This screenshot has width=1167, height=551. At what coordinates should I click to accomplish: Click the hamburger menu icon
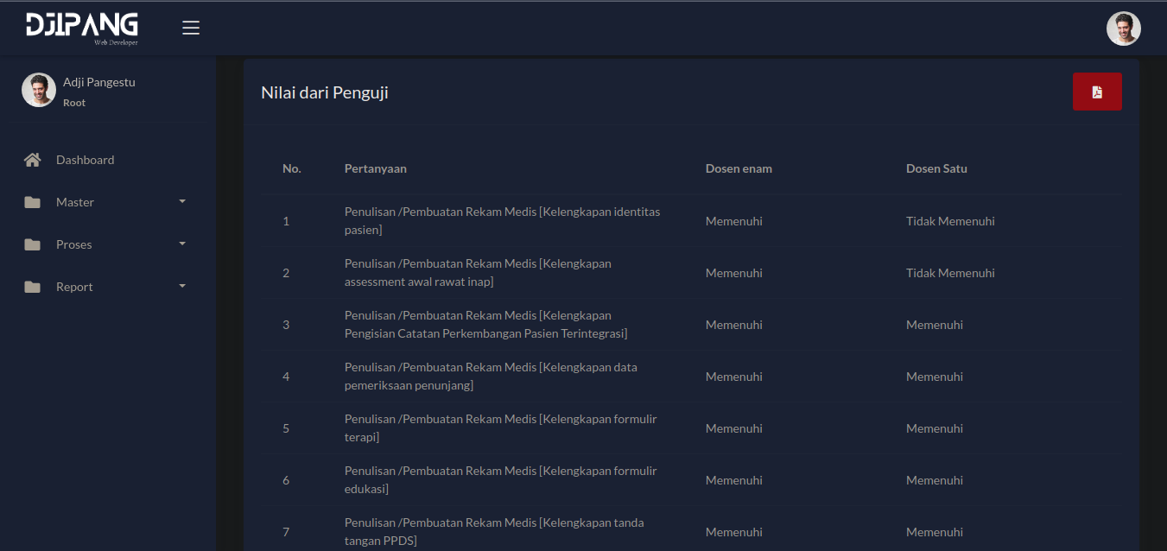191,28
